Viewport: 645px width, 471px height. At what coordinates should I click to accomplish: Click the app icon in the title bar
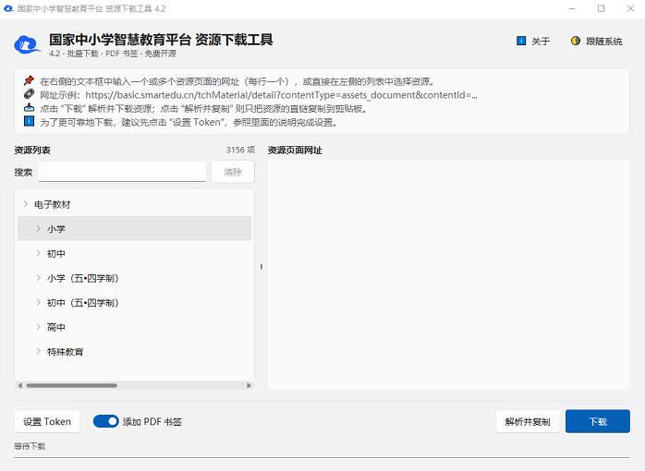8,8
